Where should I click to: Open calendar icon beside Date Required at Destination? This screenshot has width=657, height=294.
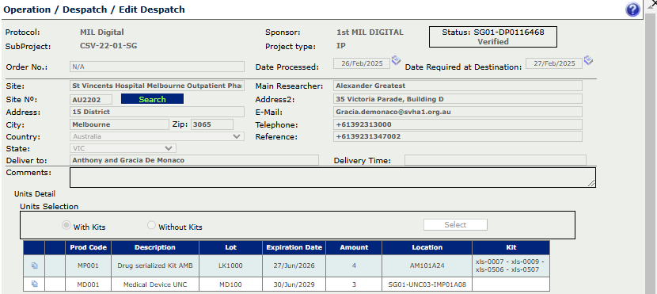click(588, 60)
